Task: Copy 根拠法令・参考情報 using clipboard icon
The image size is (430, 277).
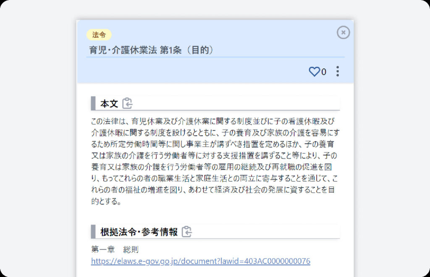Action: click(x=187, y=232)
